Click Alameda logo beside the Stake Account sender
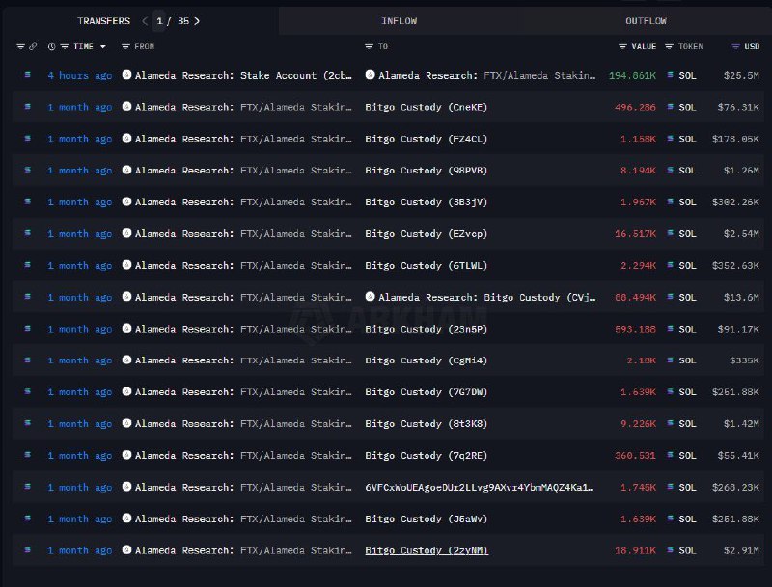The width and height of the screenshot is (772, 587). 127,76
